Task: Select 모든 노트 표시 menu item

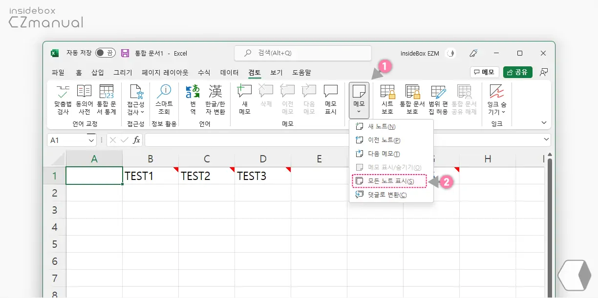Action: [x=389, y=181]
